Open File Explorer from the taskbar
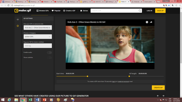The width and height of the screenshot is (182, 102). coord(16,100)
